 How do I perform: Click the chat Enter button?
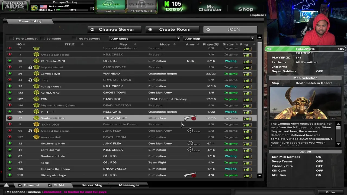click(330, 192)
